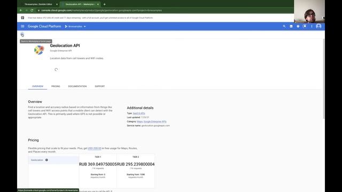
Task: Open the project selector dropdown in header
Action: pos(75,27)
